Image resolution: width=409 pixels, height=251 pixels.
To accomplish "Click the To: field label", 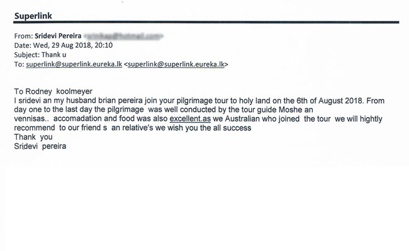I will pos(19,64).
